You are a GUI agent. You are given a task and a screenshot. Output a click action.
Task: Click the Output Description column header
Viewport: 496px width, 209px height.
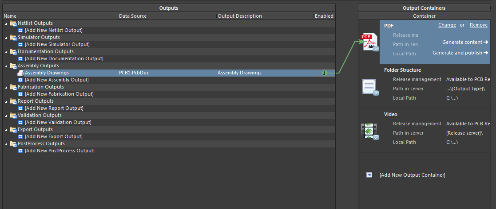[239, 16]
